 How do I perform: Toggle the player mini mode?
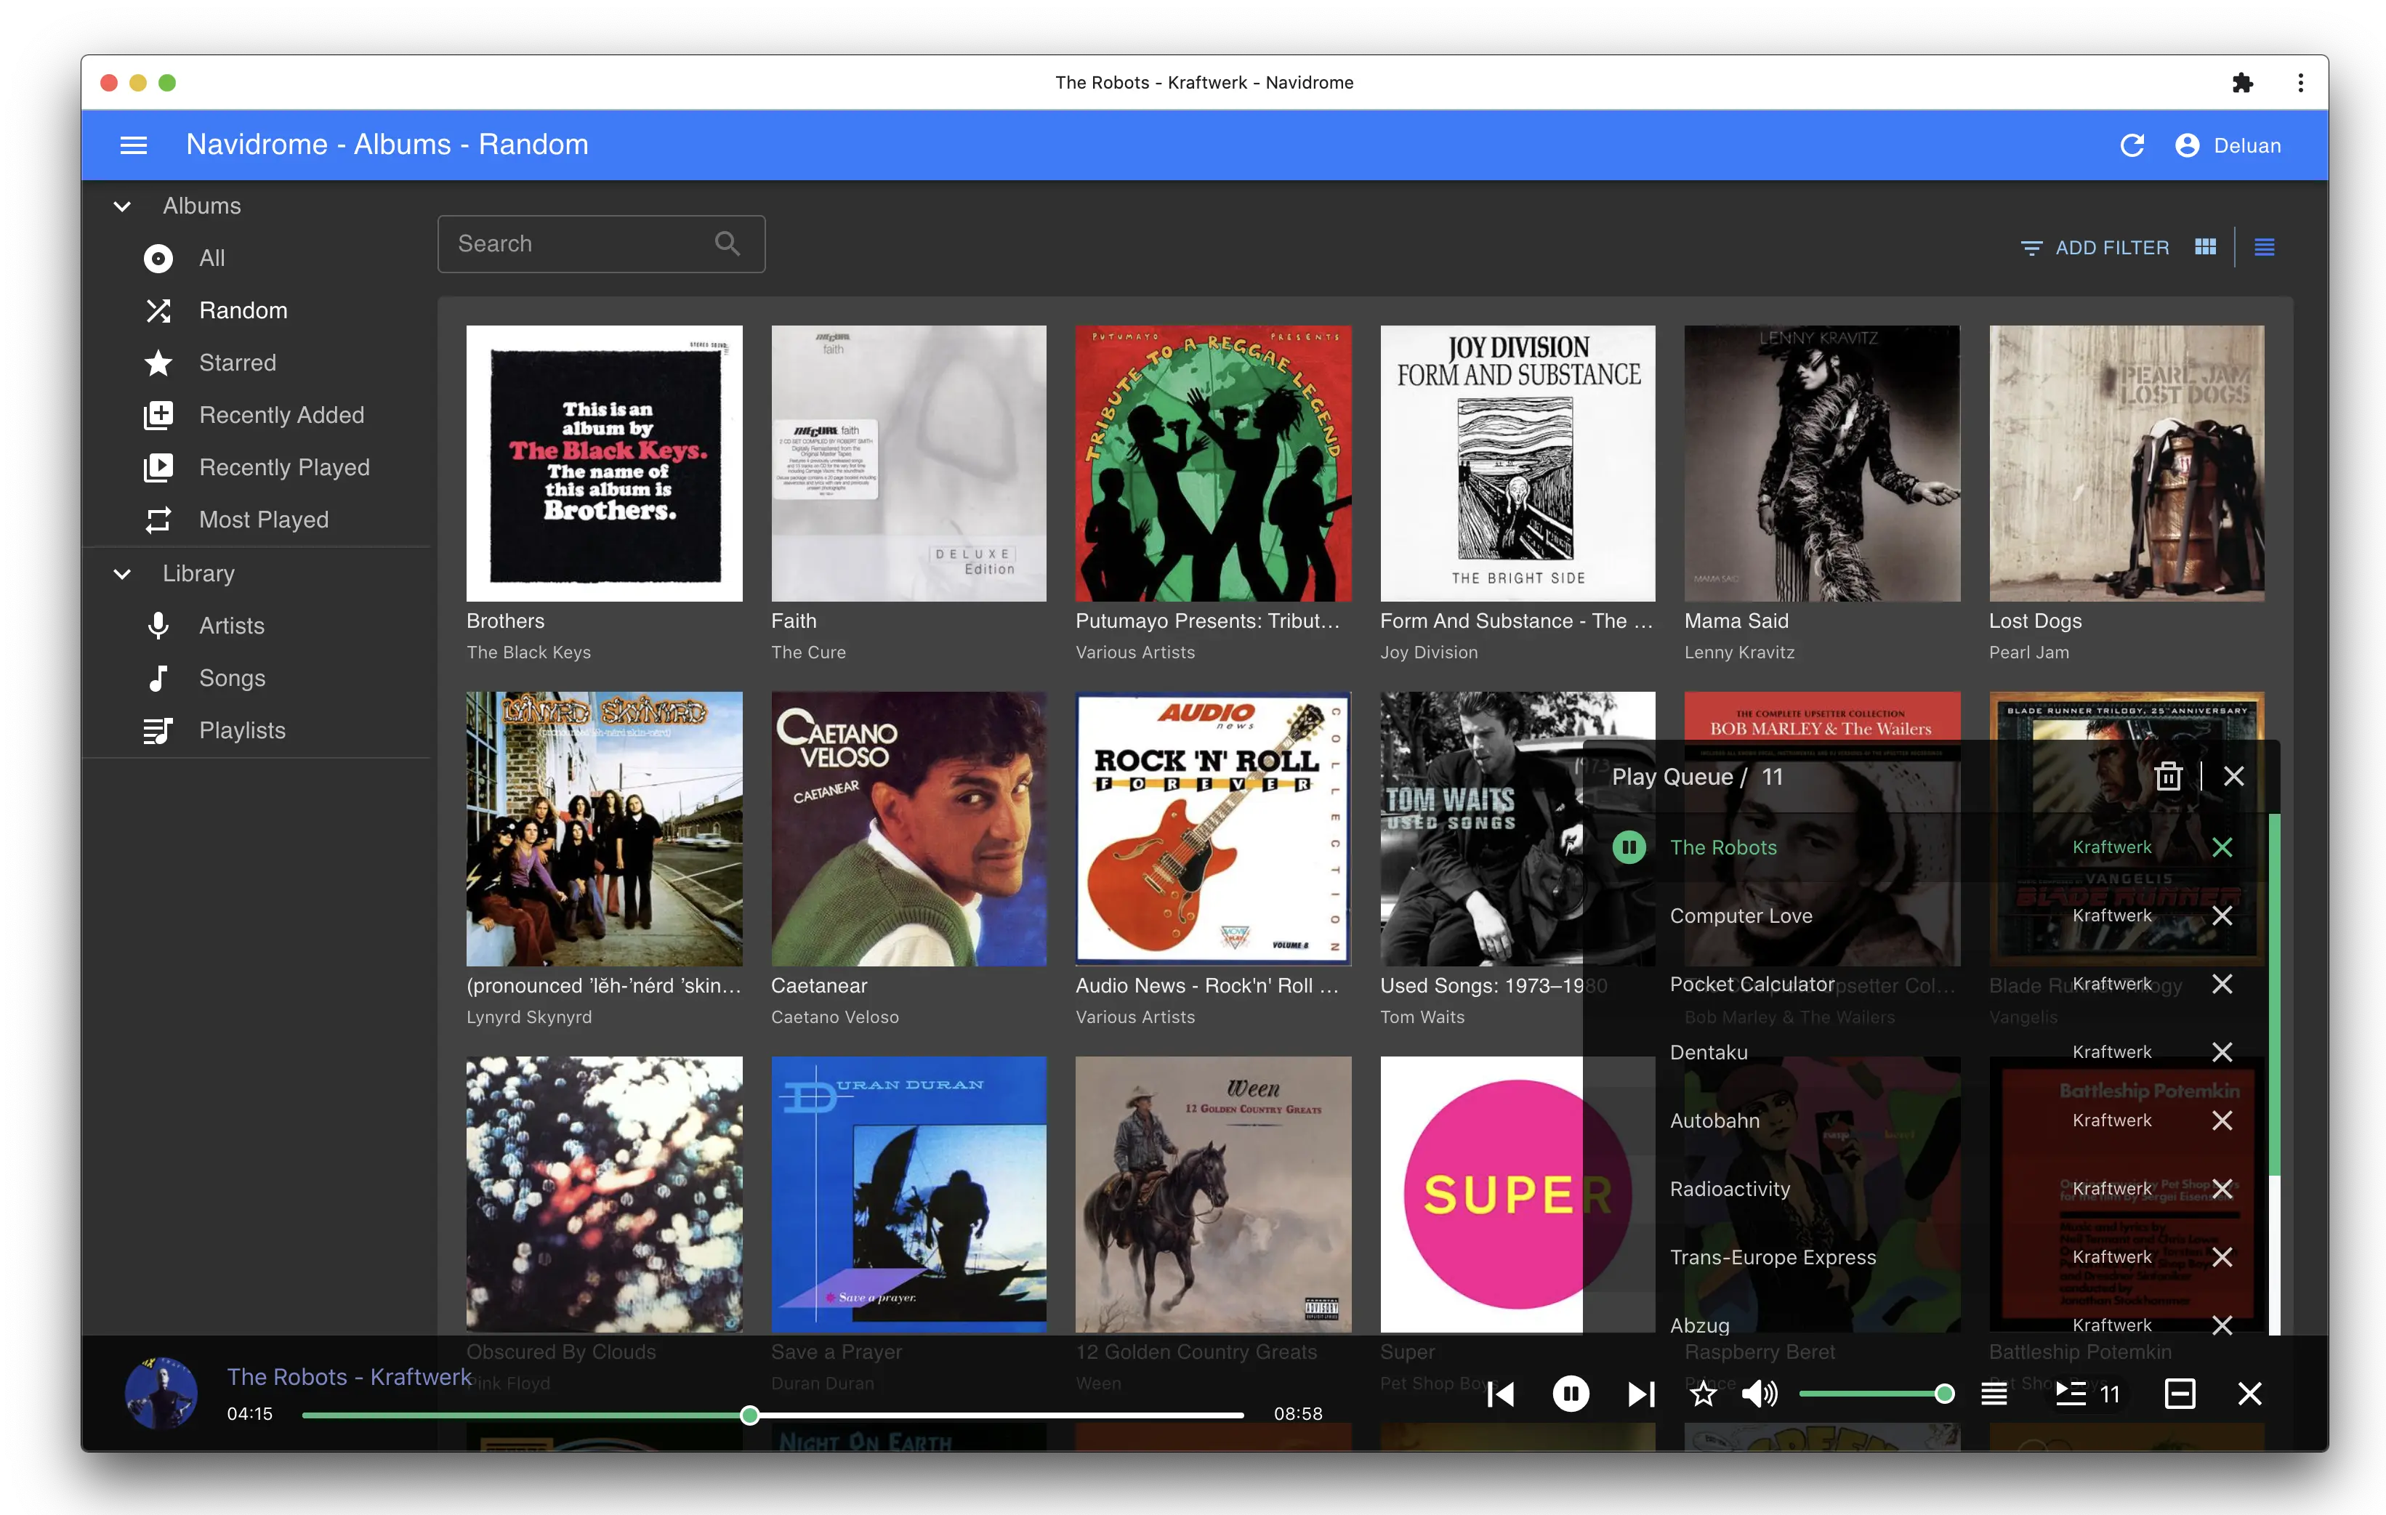[2180, 1394]
